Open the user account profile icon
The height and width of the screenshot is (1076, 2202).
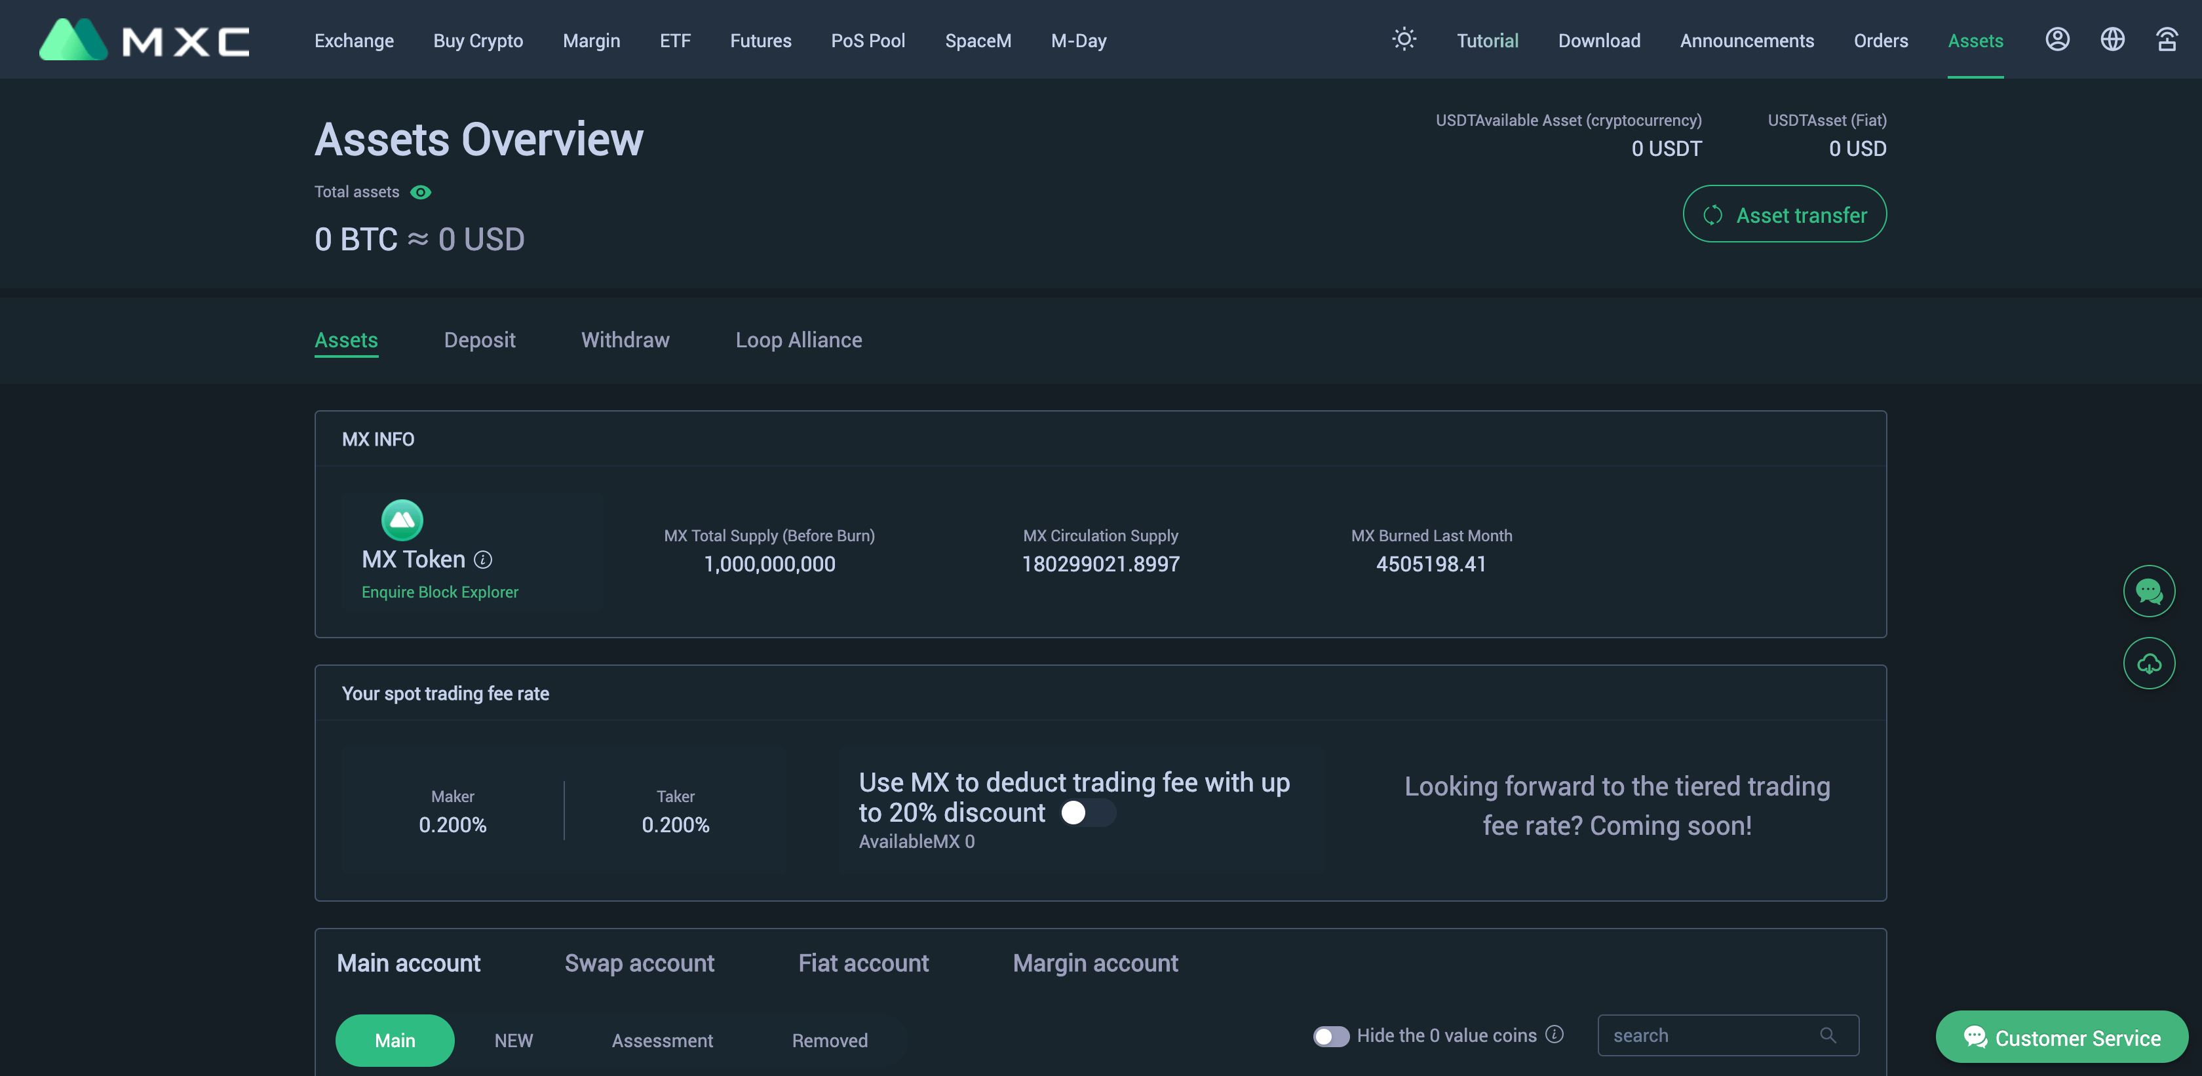tap(2057, 39)
